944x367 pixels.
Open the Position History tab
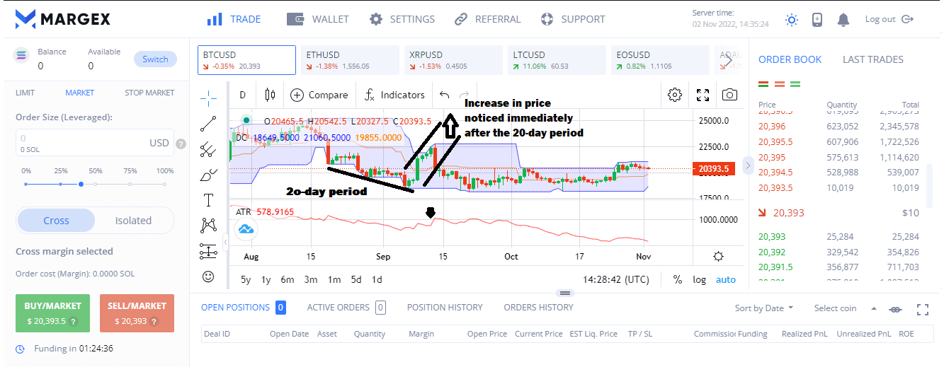click(445, 308)
